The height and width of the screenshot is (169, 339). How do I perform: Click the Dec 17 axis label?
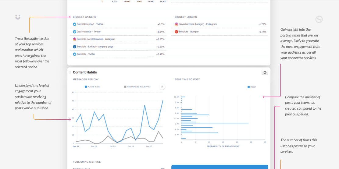(x=149, y=146)
